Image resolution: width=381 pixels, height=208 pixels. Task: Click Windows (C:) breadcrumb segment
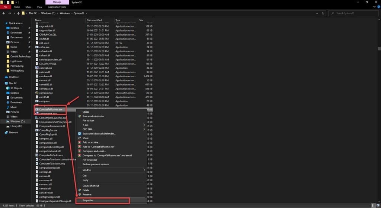coord(48,13)
